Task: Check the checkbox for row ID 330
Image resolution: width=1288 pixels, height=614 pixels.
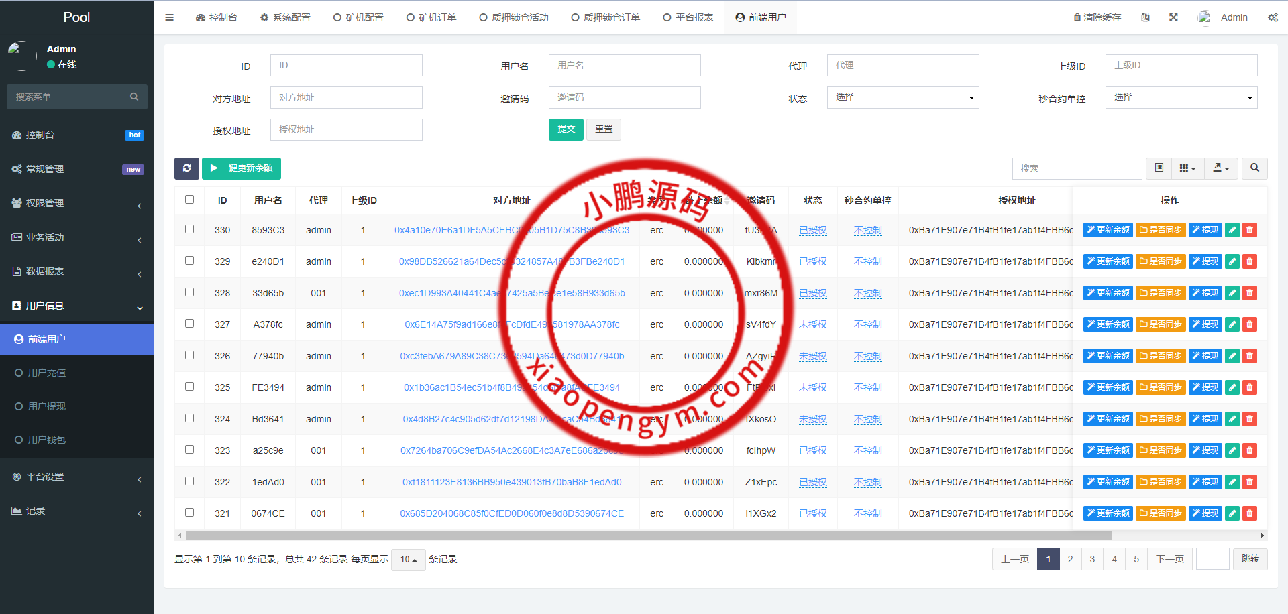Action: point(189,229)
